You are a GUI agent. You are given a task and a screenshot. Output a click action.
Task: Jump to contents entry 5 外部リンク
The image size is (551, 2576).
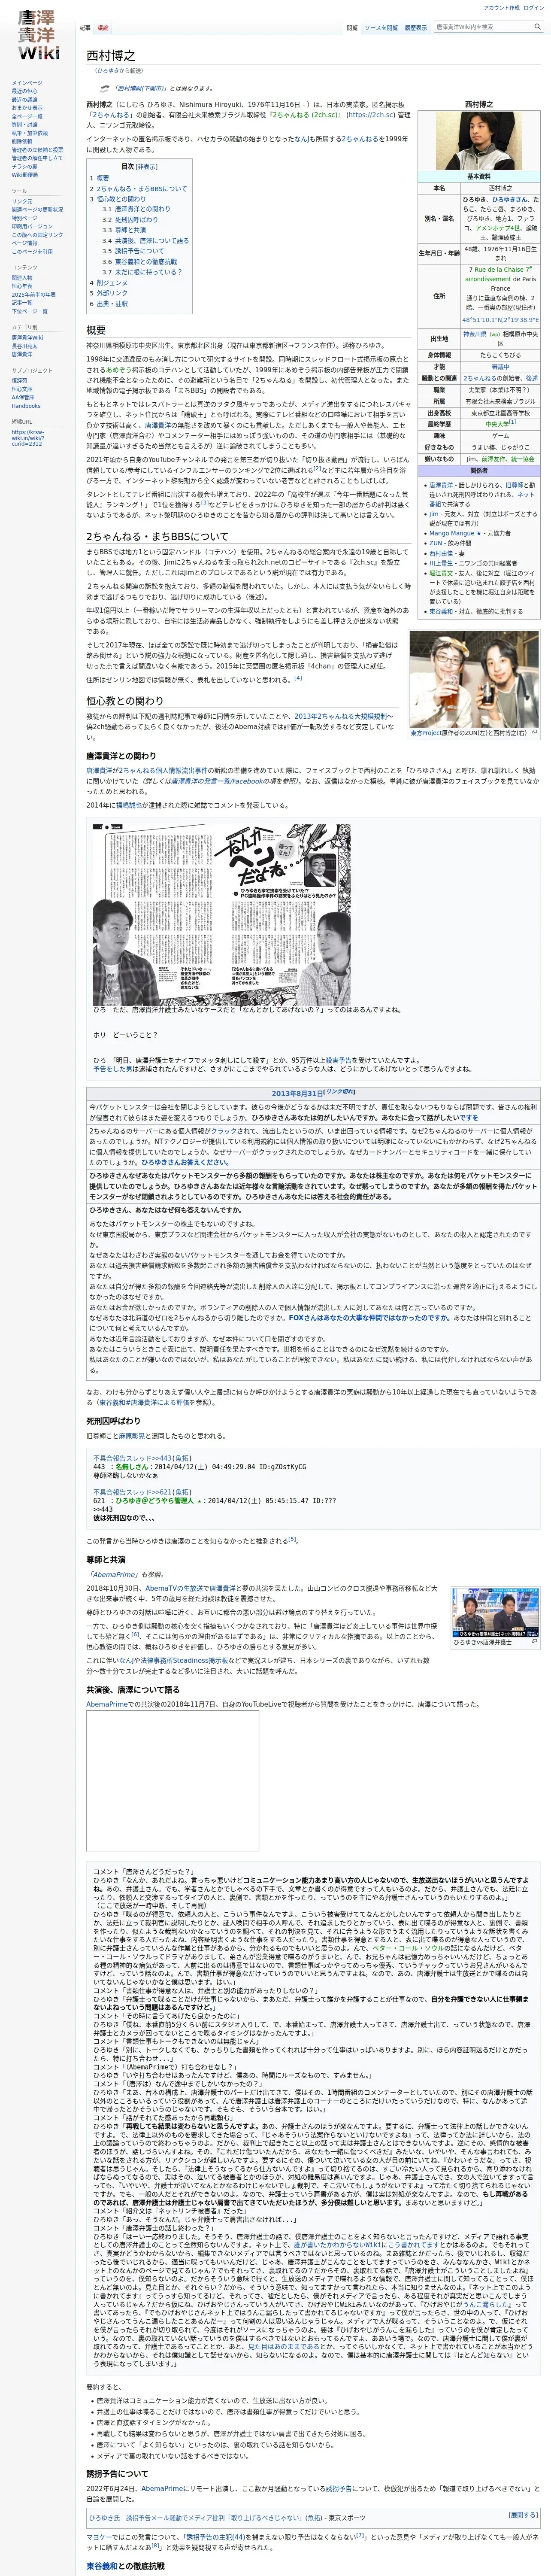pyautogui.click(x=108, y=293)
